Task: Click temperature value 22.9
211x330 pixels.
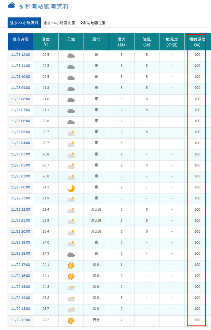Action: (46, 220)
